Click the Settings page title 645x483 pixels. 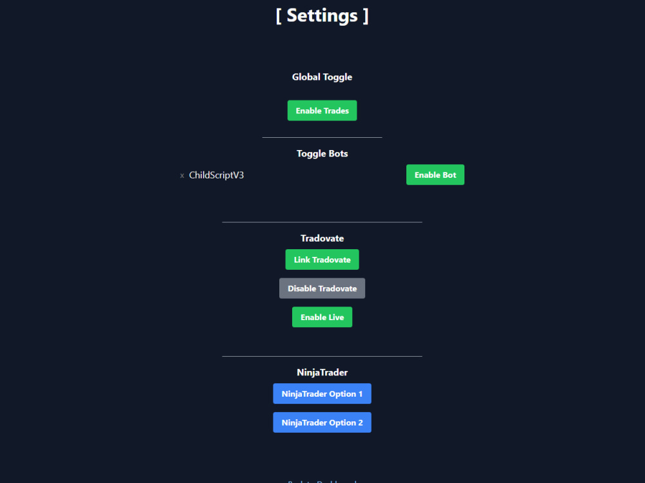coord(322,15)
